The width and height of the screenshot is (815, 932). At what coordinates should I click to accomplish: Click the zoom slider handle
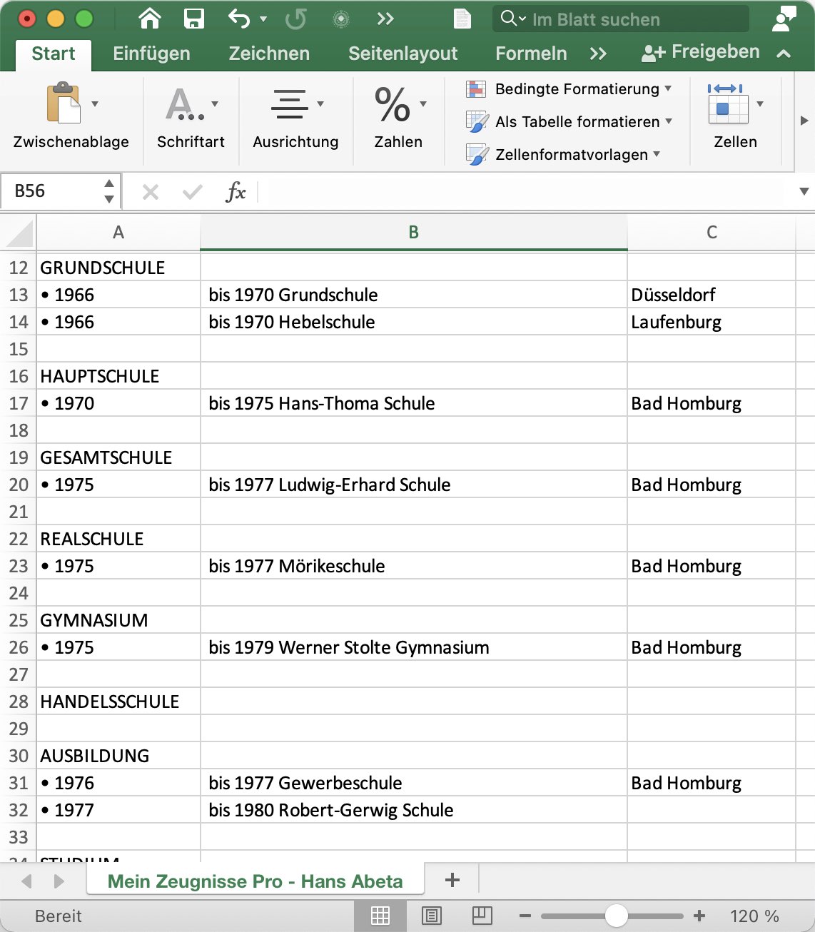[x=616, y=916]
